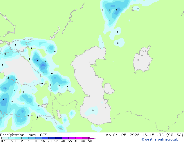The image size is (184, 142).
Task: Click the 0.1 to 0.5 mm legend swatch
Action: click(5, 138)
